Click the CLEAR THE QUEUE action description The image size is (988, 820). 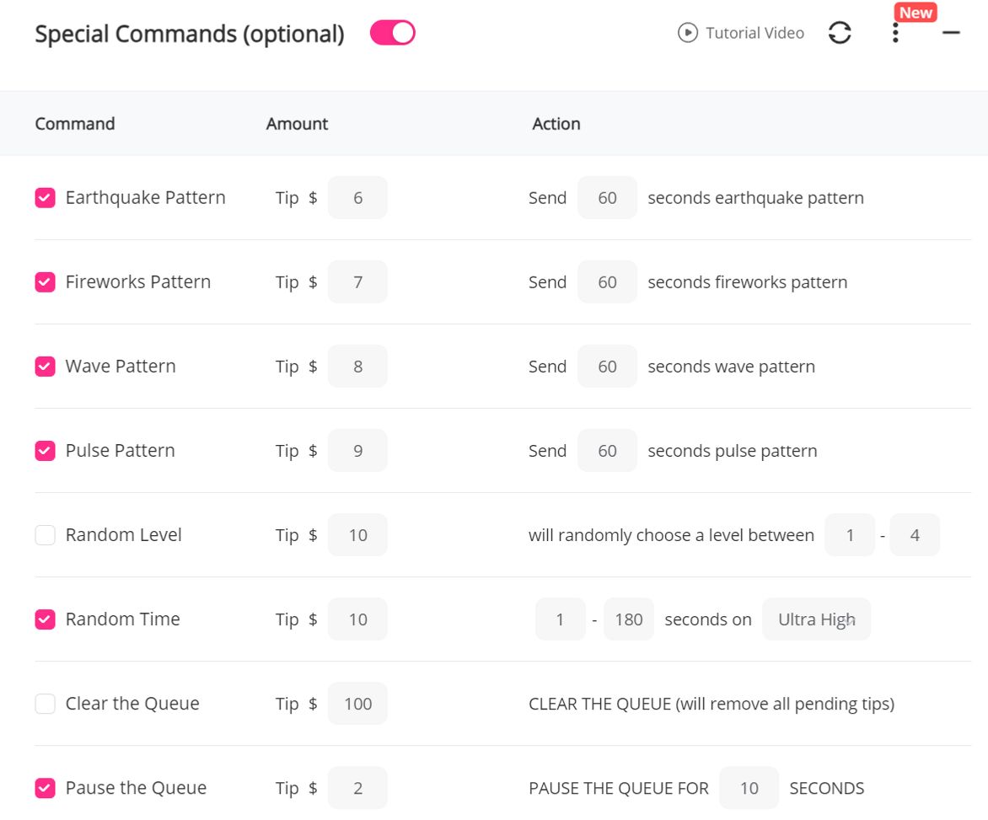(x=711, y=704)
